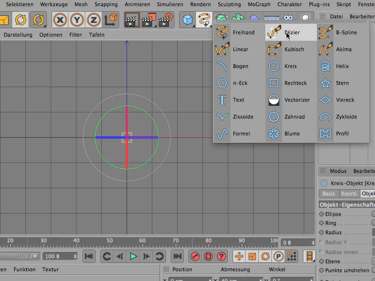Screen dimensions: 375x281
Task: Click the 0 B current frame field
Action: pos(298,243)
